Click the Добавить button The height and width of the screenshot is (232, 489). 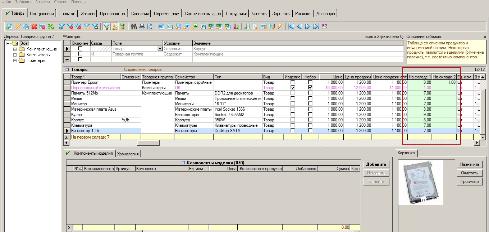[376, 164]
